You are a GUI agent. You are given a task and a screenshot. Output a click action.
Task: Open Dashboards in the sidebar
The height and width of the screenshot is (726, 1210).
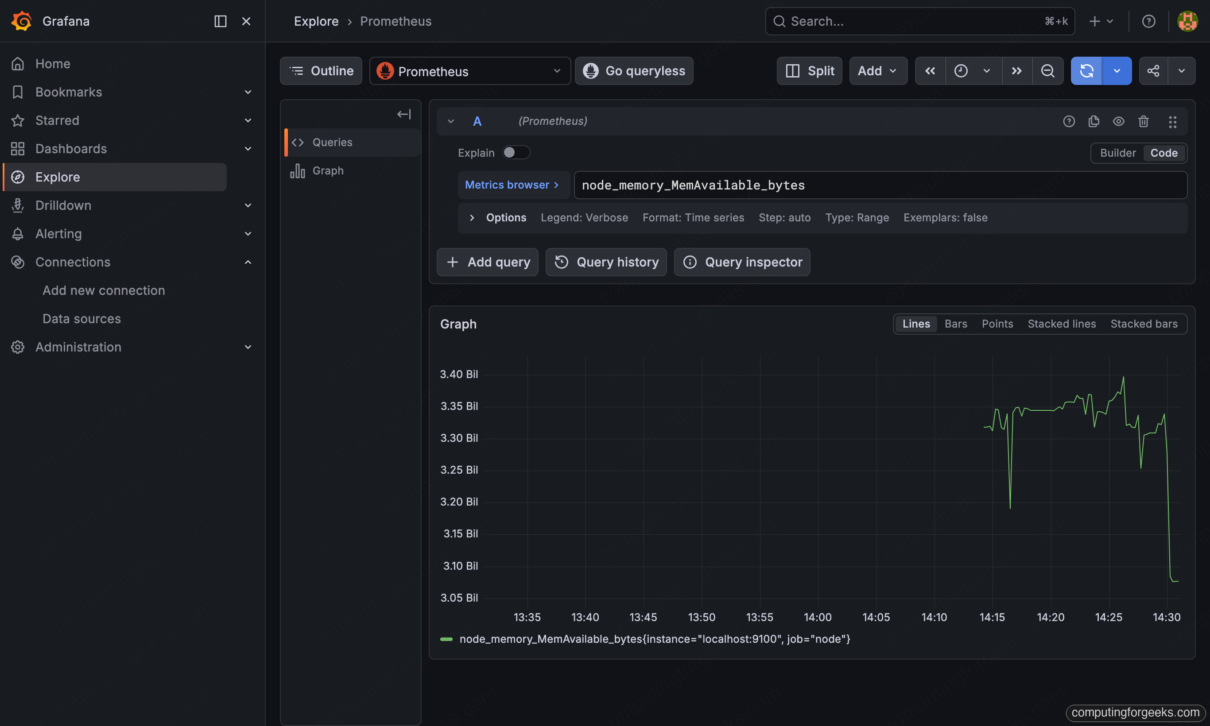pyautogui.click(x=71, y=149)
